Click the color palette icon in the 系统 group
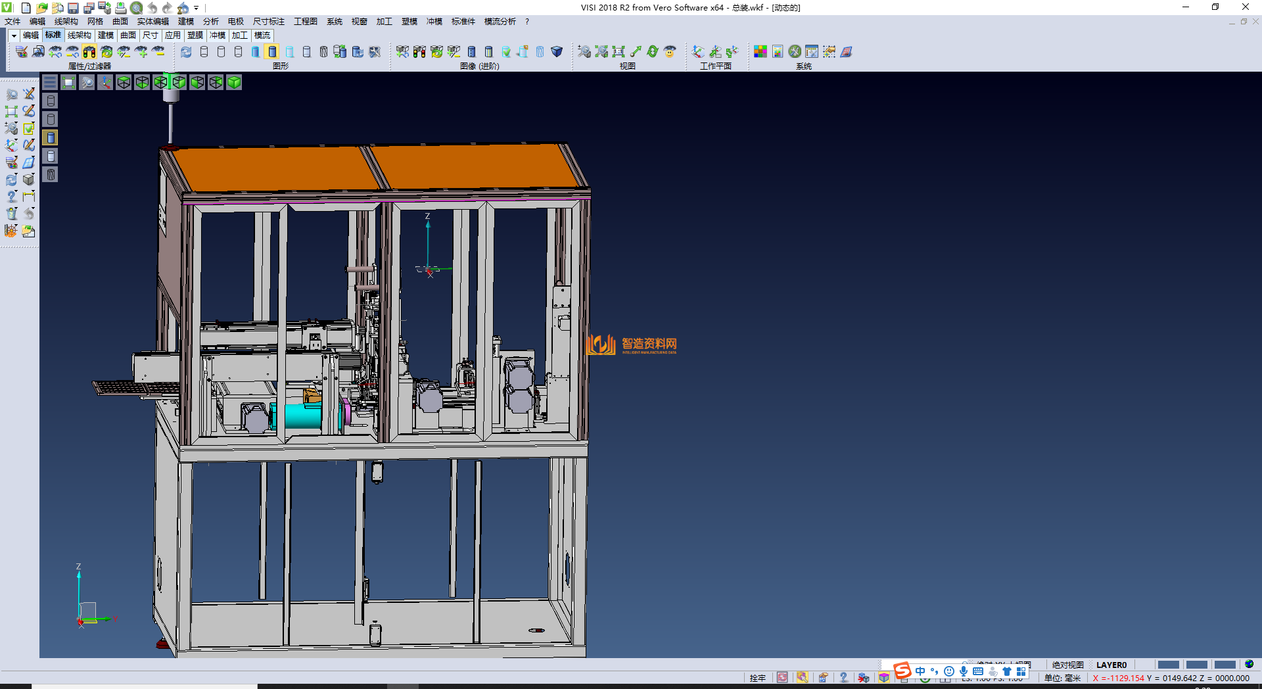 [760, 52]
